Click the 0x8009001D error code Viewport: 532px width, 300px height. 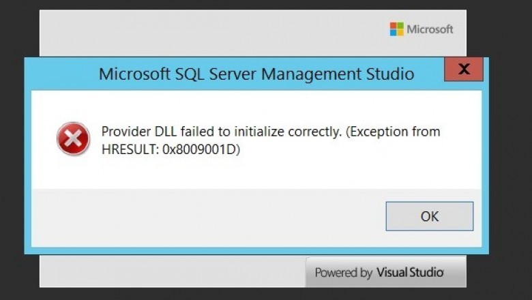click(x=202, y=149)
